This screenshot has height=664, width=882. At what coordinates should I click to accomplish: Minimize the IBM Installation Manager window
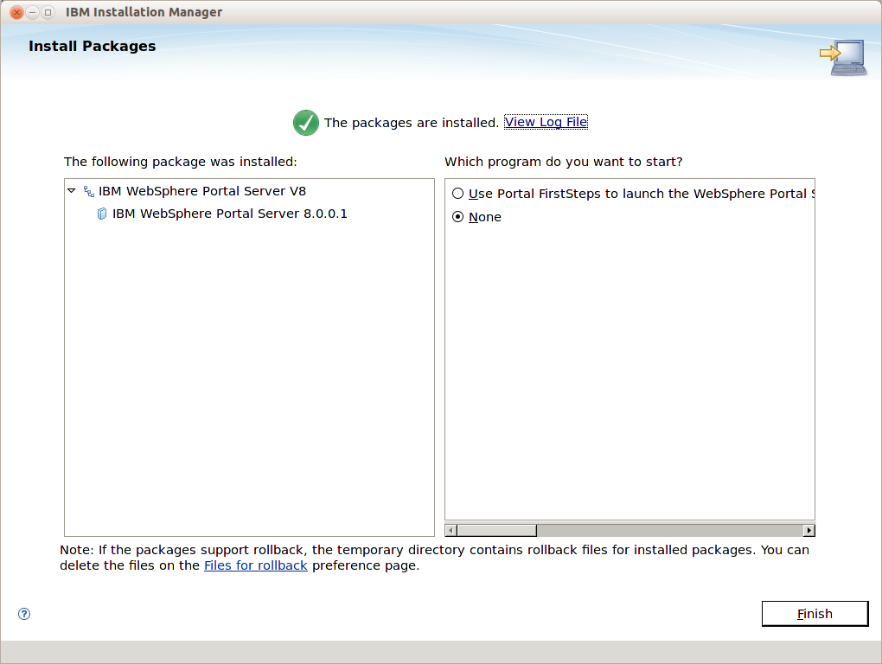pos(33,12)
